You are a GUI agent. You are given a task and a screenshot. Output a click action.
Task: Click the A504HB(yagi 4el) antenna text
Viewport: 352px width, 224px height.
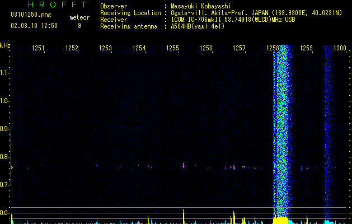pos(198,26)
